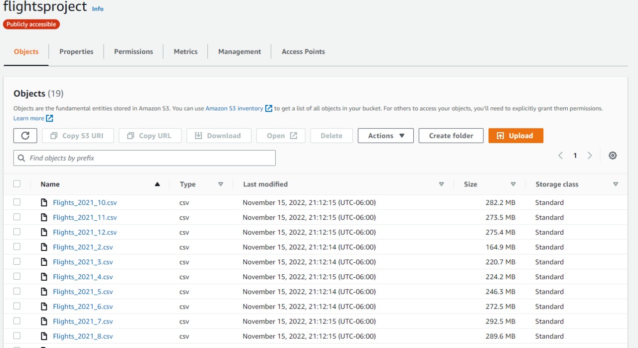Open the Access Points tab
638x348 pixels.
[x=303, y=51]
